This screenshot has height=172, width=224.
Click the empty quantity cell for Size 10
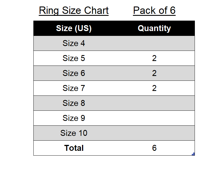coord(154,133)
